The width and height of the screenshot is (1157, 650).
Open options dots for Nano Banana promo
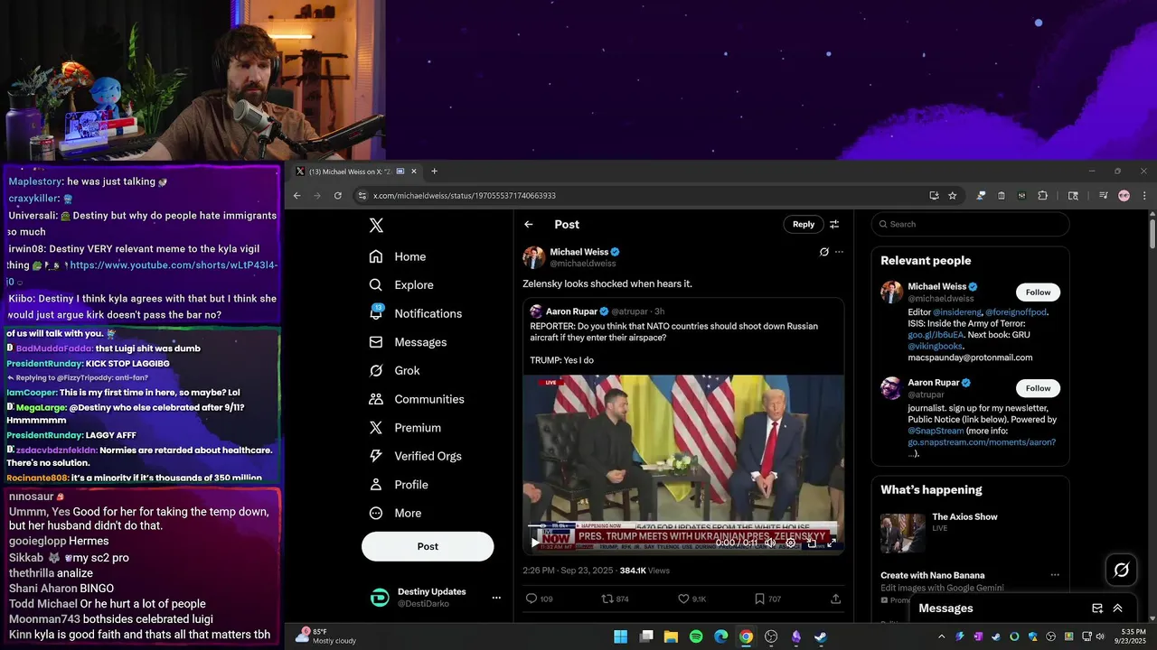(x=1054, y=575)
